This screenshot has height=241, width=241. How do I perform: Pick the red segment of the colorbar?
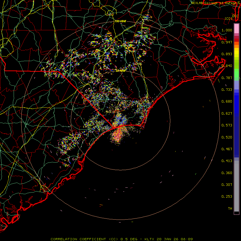(x=236, y=40)
